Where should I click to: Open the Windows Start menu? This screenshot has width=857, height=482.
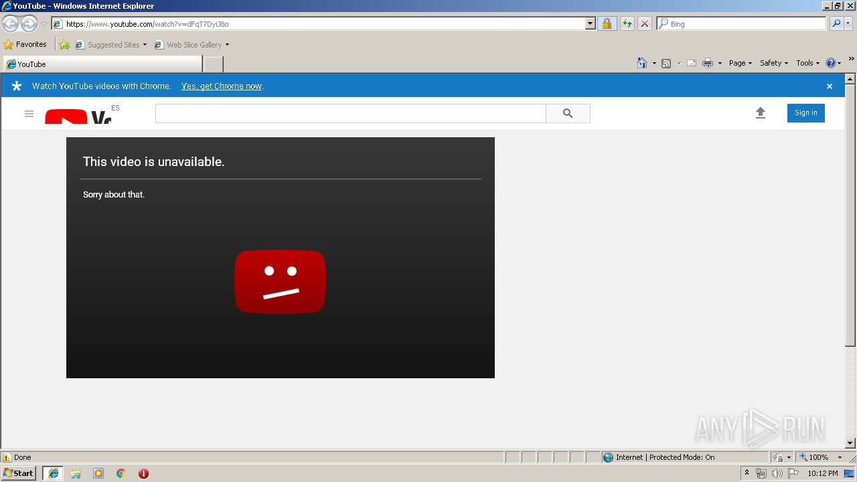click(19, 473)
